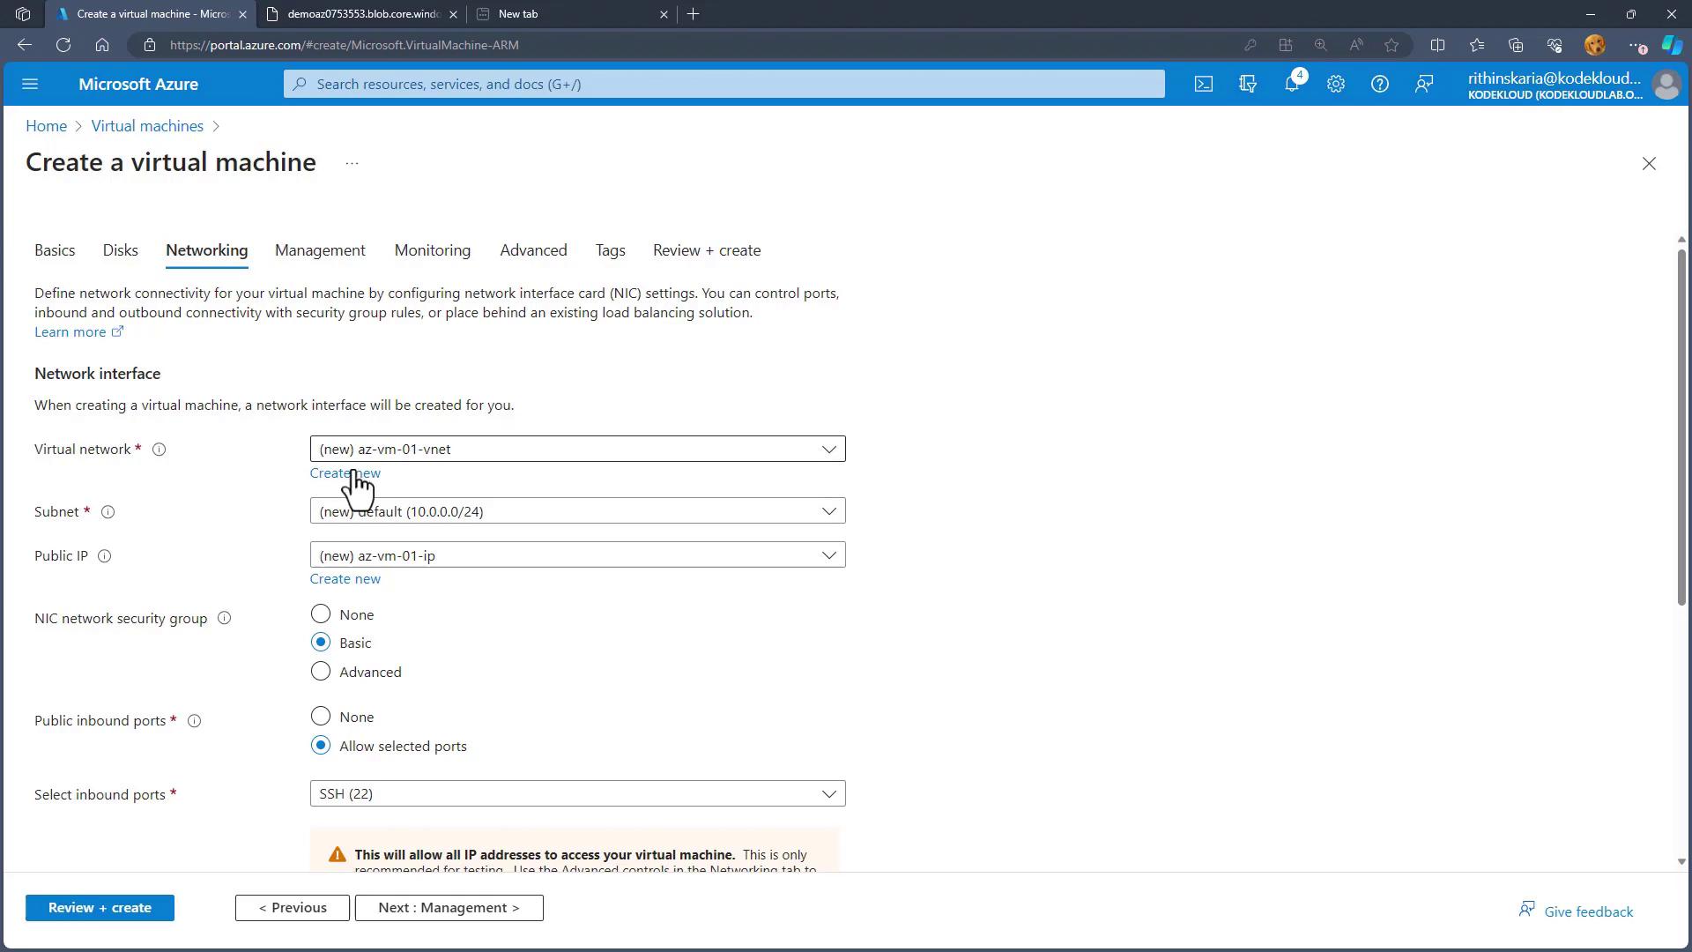Click Create new under Public IP
1692x952 pixels.
click(x=345, y=579)
